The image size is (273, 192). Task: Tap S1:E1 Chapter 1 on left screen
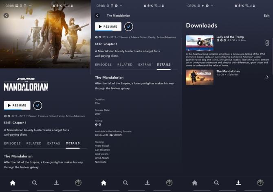(15, 123)
